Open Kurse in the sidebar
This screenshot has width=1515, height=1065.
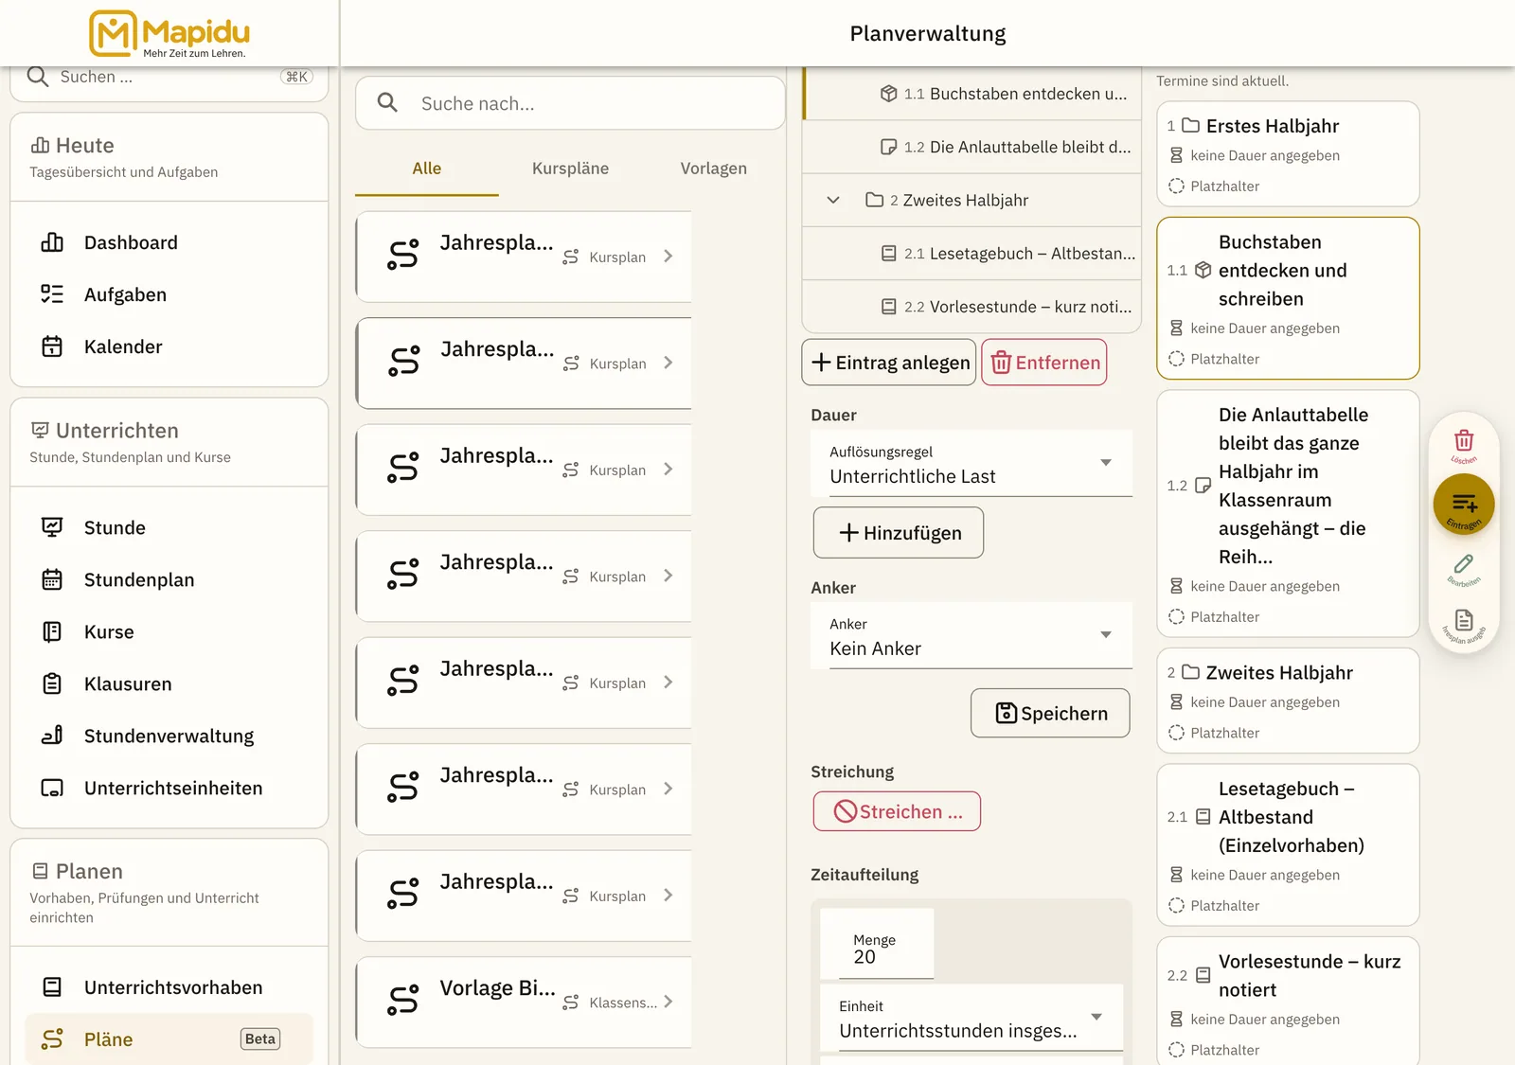pyautogui.click(x=169, y=631)
